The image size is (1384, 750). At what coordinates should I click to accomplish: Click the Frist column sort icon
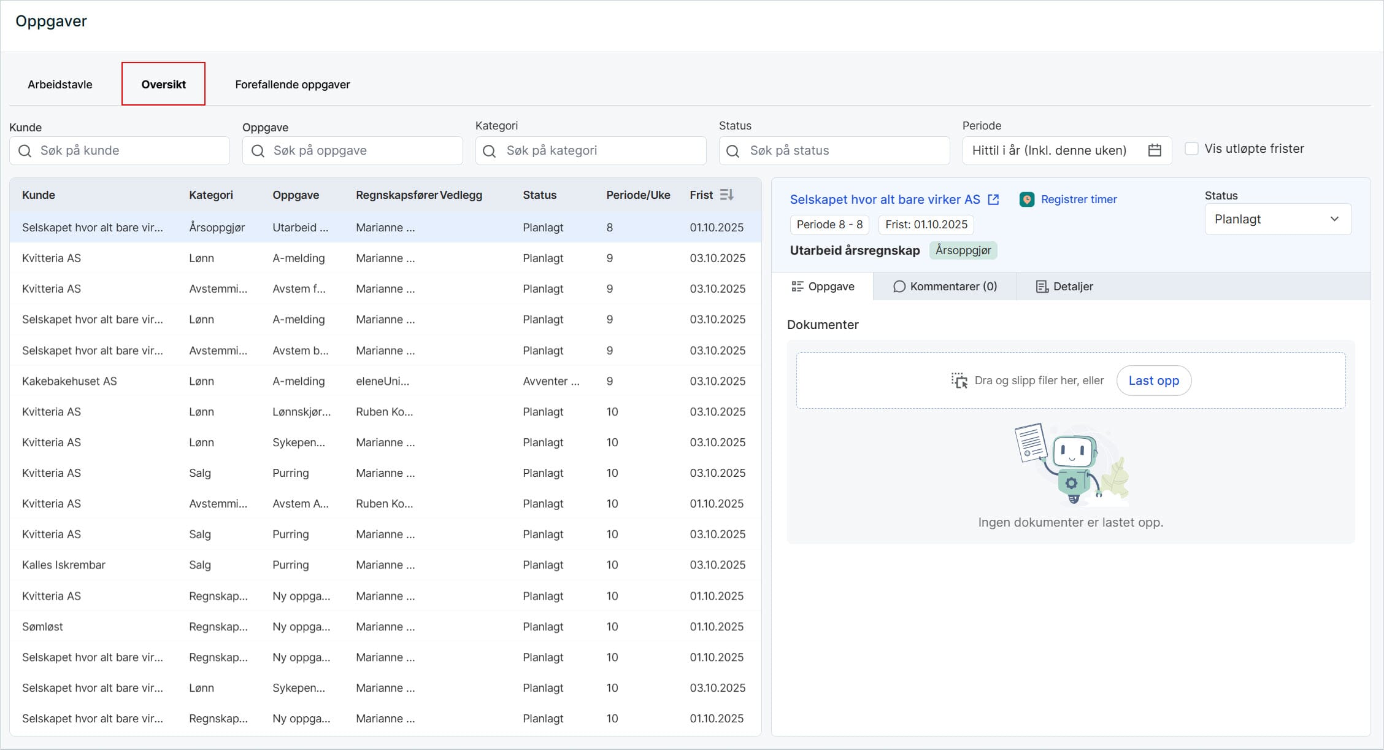click(x=726, y=195)
